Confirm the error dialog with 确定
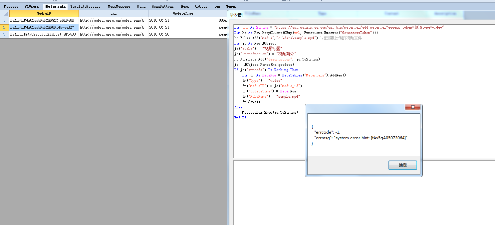Viewport: 495px width, 225px height. 403,165
